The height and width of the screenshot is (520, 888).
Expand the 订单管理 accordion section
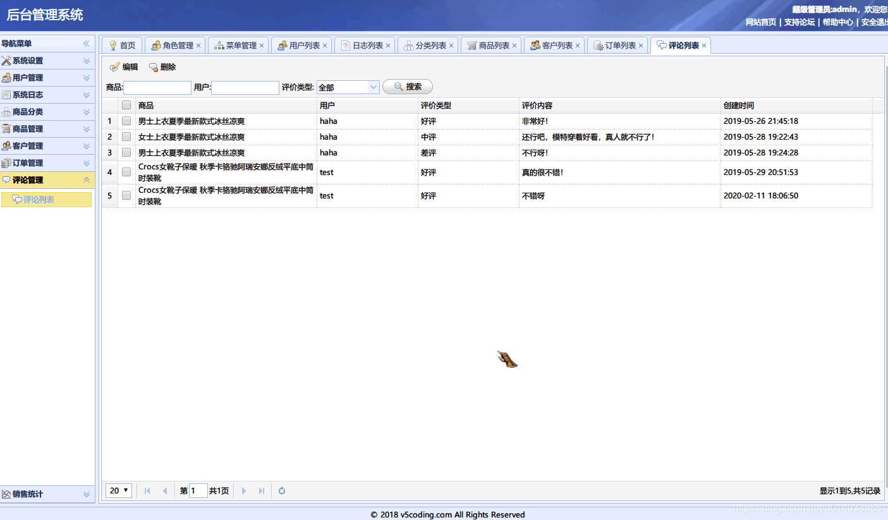(x=87, y=163)
